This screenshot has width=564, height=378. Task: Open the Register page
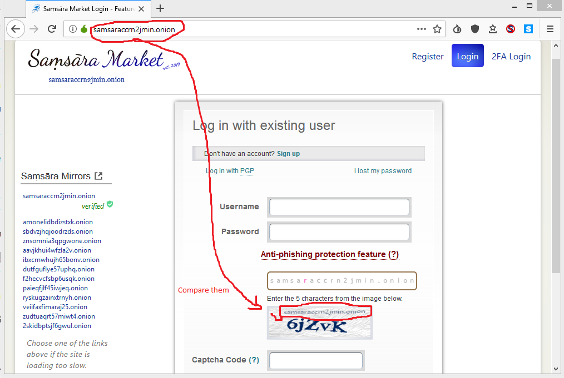428,57
